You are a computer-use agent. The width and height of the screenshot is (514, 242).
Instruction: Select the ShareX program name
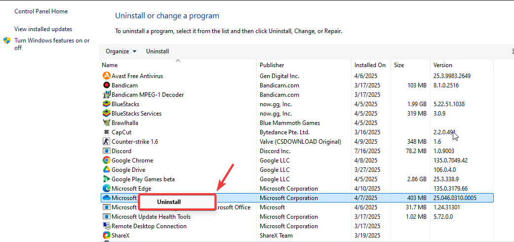[121, 236]
